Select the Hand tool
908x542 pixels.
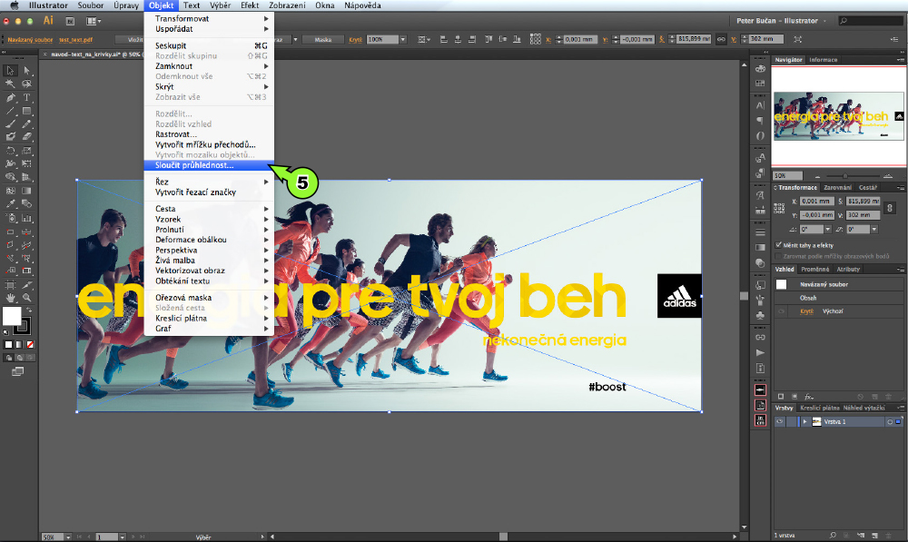point(10,298)
